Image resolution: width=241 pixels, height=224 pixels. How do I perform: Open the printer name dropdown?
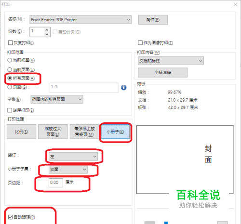80,20
